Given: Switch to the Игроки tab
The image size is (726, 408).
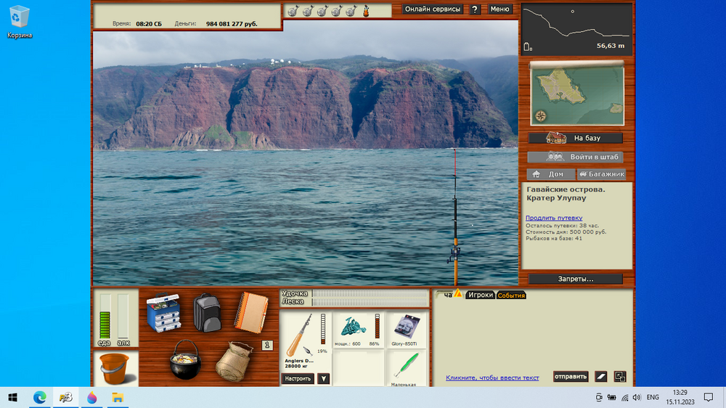Looking at the screenshot, I should pos(480,295).
